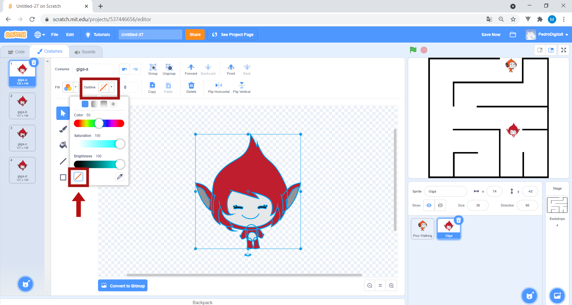The height and width of the screenshot is (305, 572).
Task: Move selection Forward one layer
Action: coord(191,69)
